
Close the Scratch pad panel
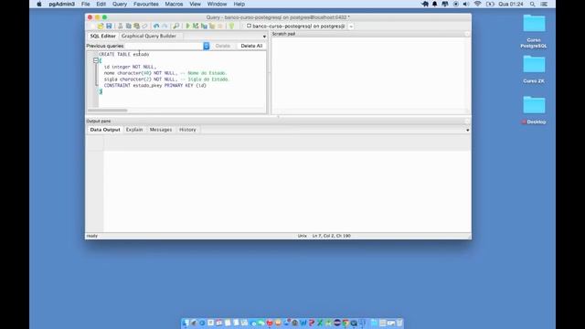[467, 34]
